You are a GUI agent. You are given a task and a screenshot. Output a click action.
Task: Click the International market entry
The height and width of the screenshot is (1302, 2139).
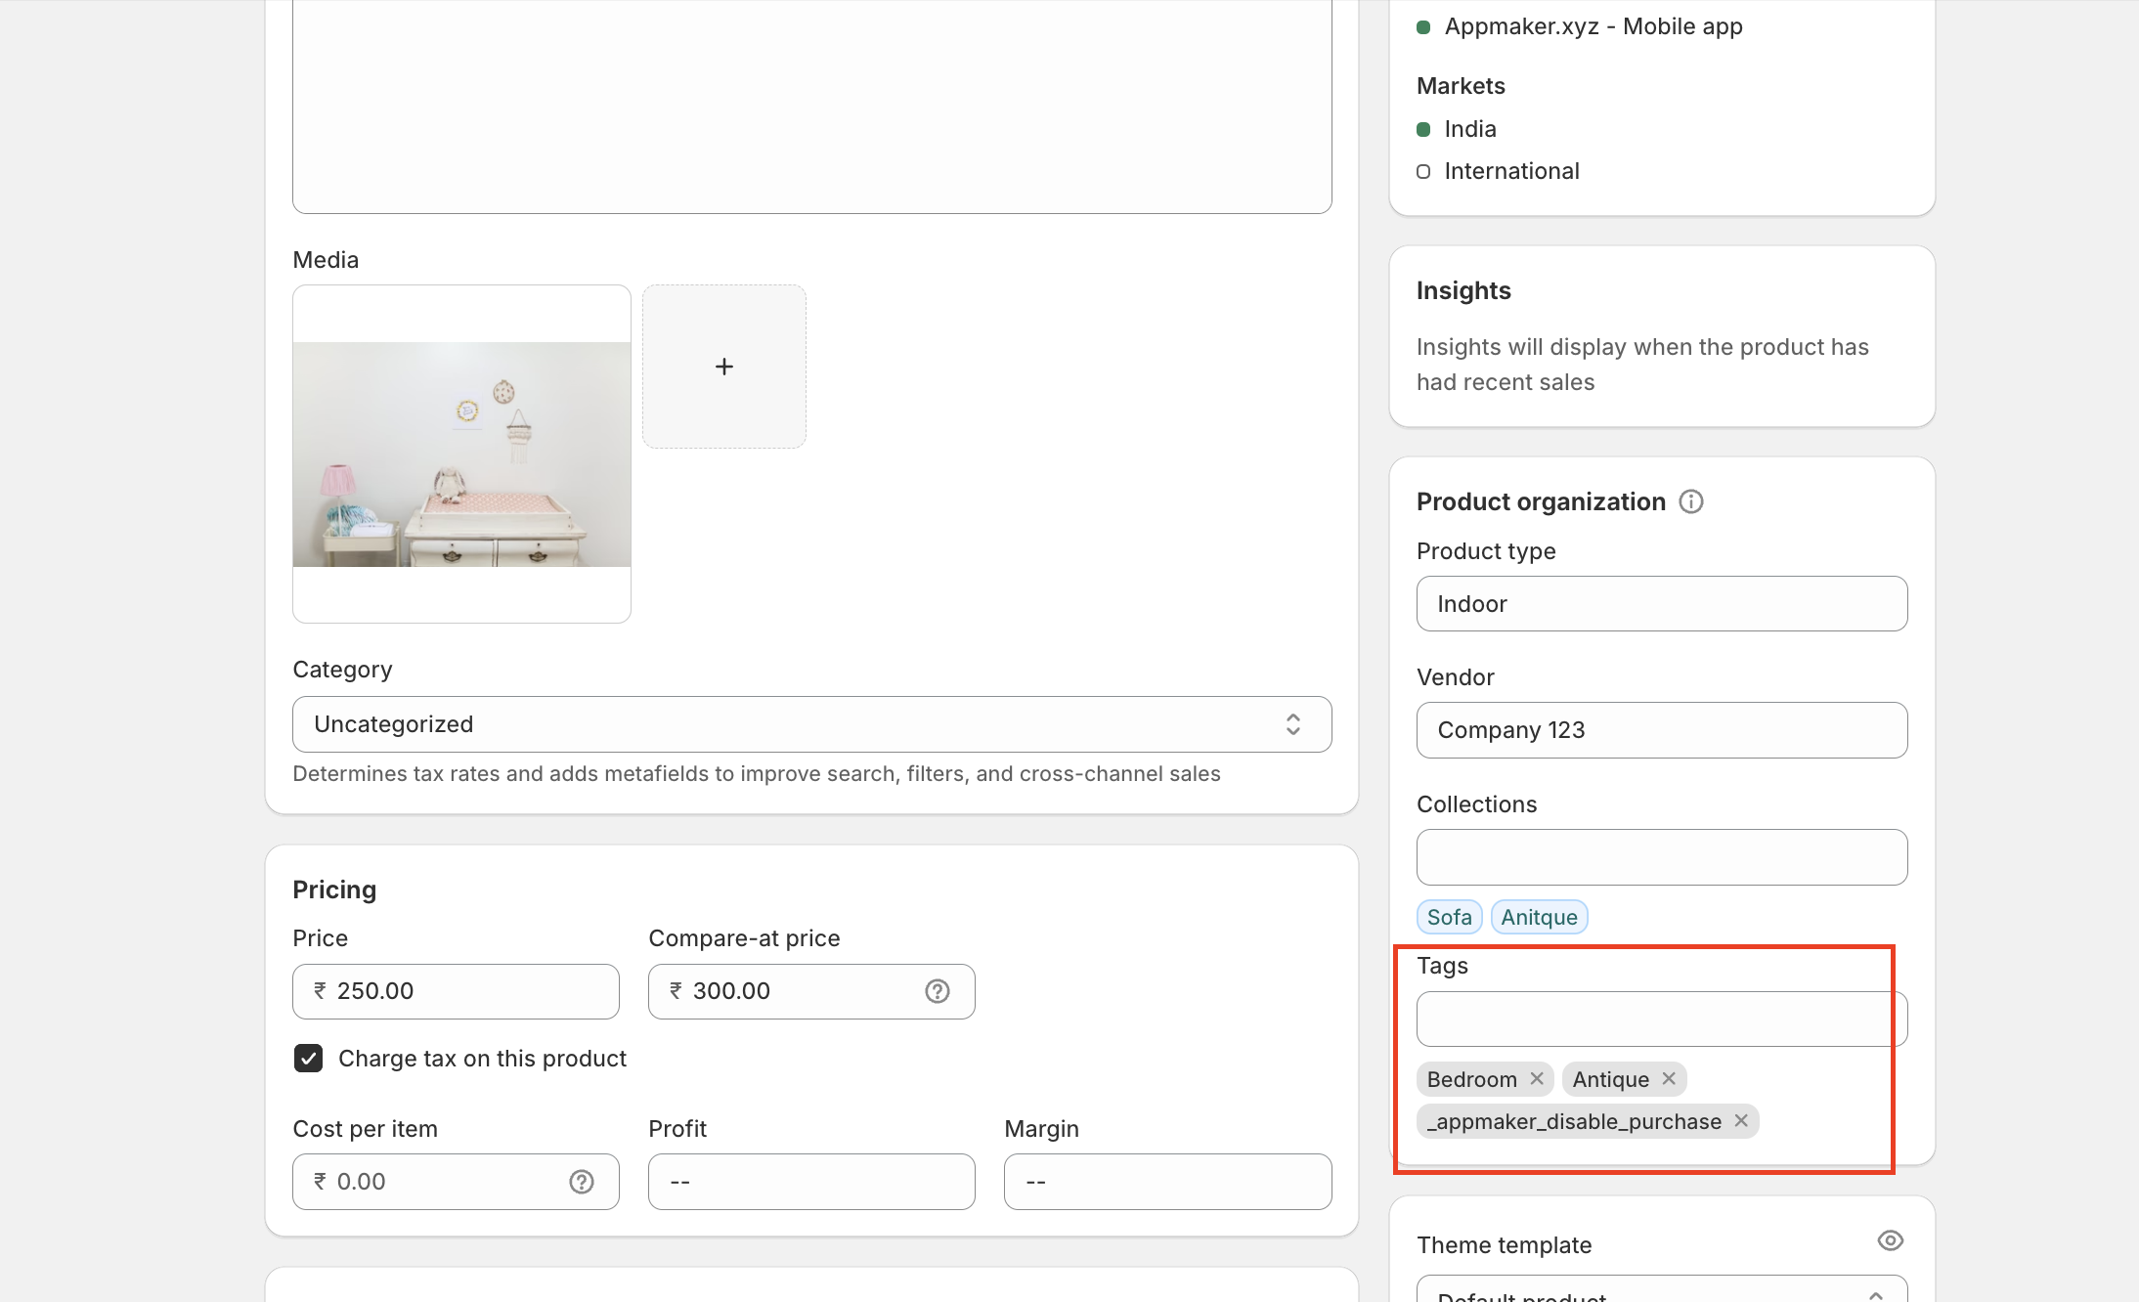coord(1511,171)
